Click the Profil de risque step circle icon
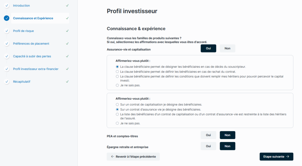302x166 pixels. 6,31
